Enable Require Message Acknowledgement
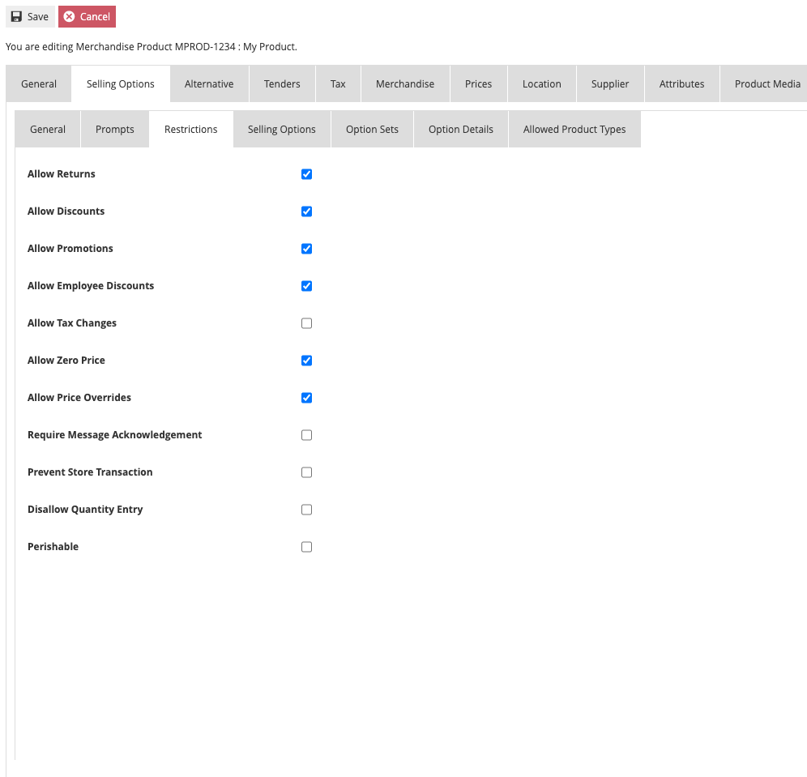Screen dimensions: 807x777 coord(306,434)
